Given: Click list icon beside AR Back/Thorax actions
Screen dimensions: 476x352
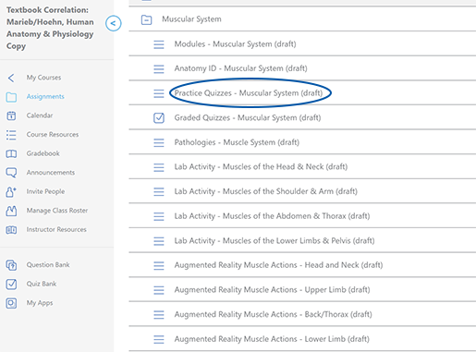Looking at the screenshot, I should (159, 315).
